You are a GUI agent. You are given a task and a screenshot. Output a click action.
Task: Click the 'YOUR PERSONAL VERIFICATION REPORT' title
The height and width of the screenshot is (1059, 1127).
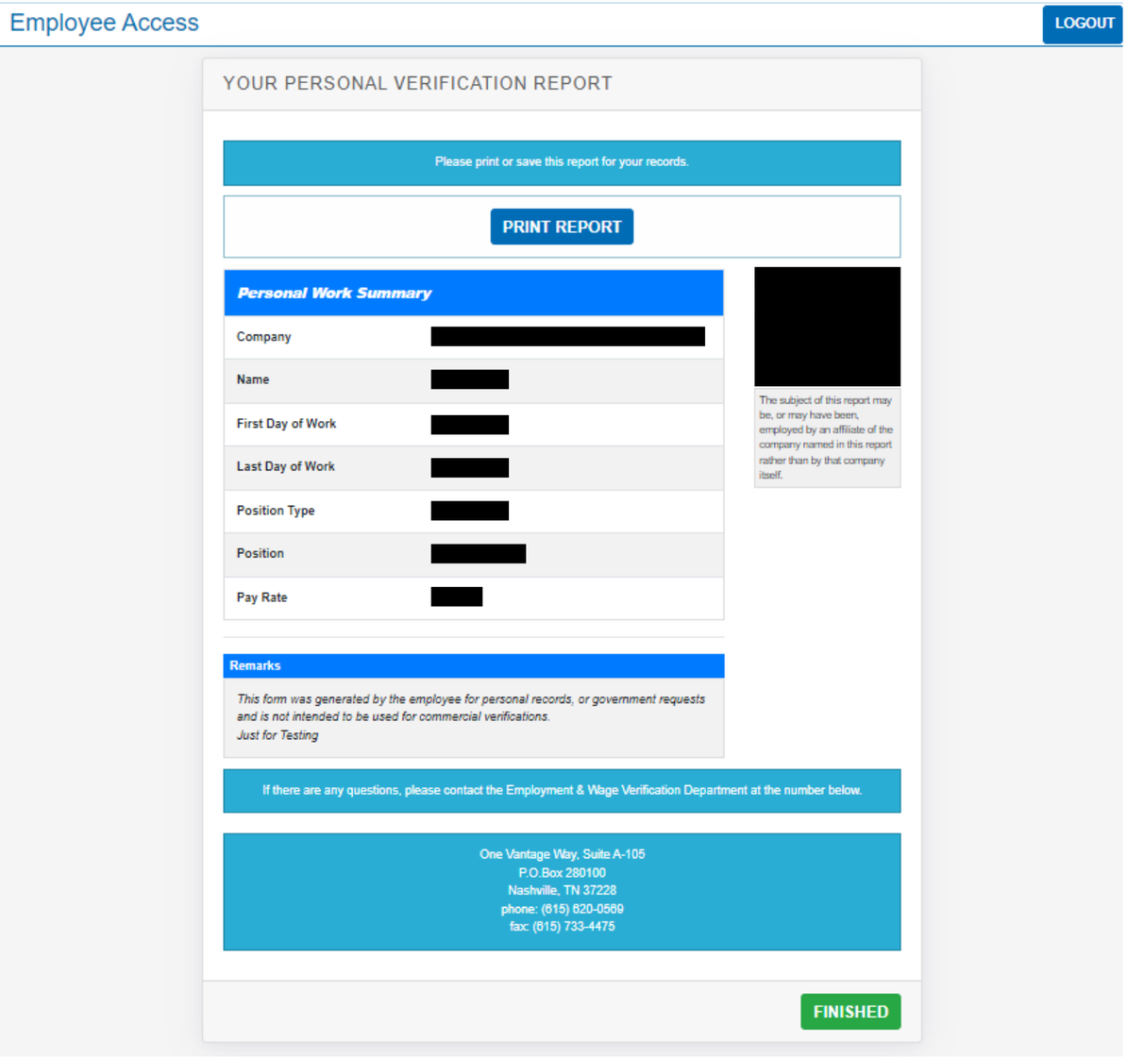coord(417,83)
